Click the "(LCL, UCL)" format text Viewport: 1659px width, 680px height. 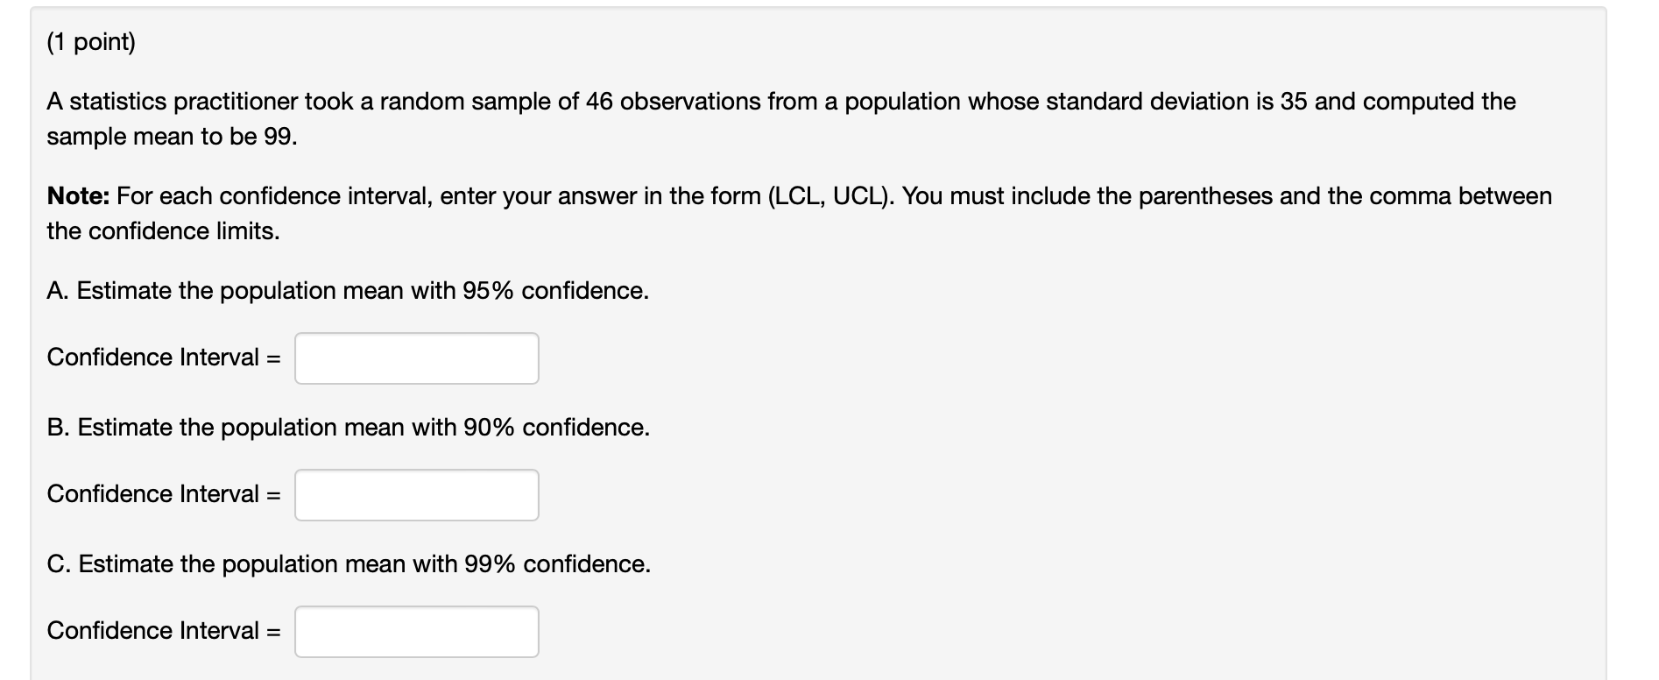[x=831, y=196]
